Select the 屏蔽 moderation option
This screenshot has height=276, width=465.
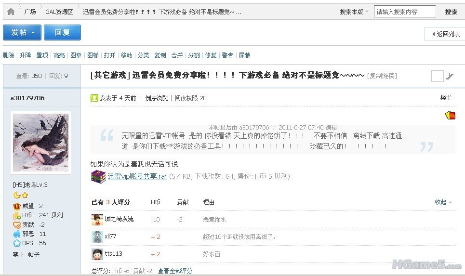(244, 55)
